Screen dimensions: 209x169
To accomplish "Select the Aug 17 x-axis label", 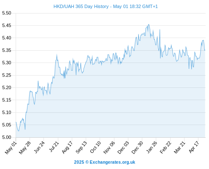I will tap(67, 147).
